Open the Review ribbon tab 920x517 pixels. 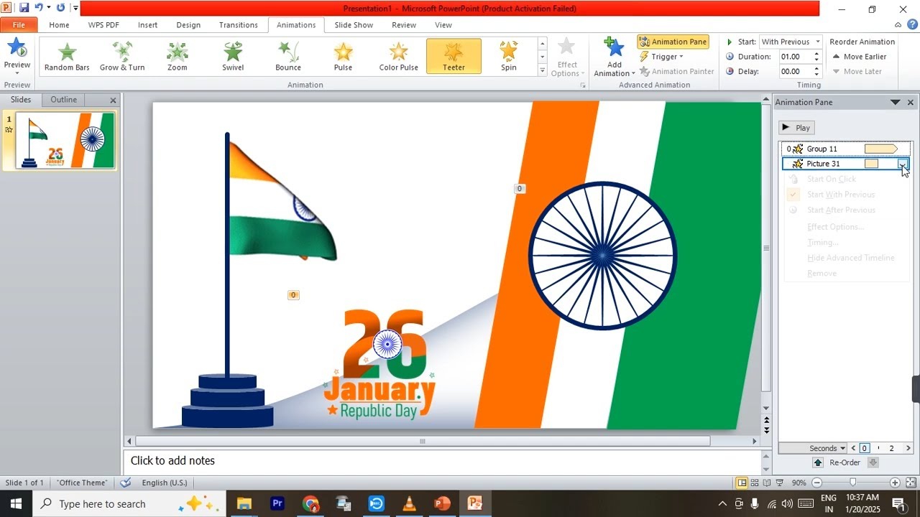pos(404,24)
